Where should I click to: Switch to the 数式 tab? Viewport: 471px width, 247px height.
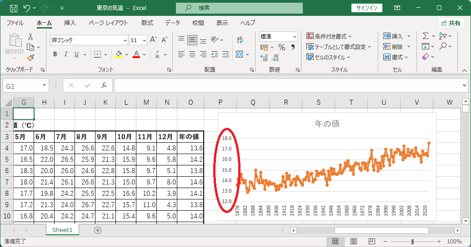tap(147, 23)
